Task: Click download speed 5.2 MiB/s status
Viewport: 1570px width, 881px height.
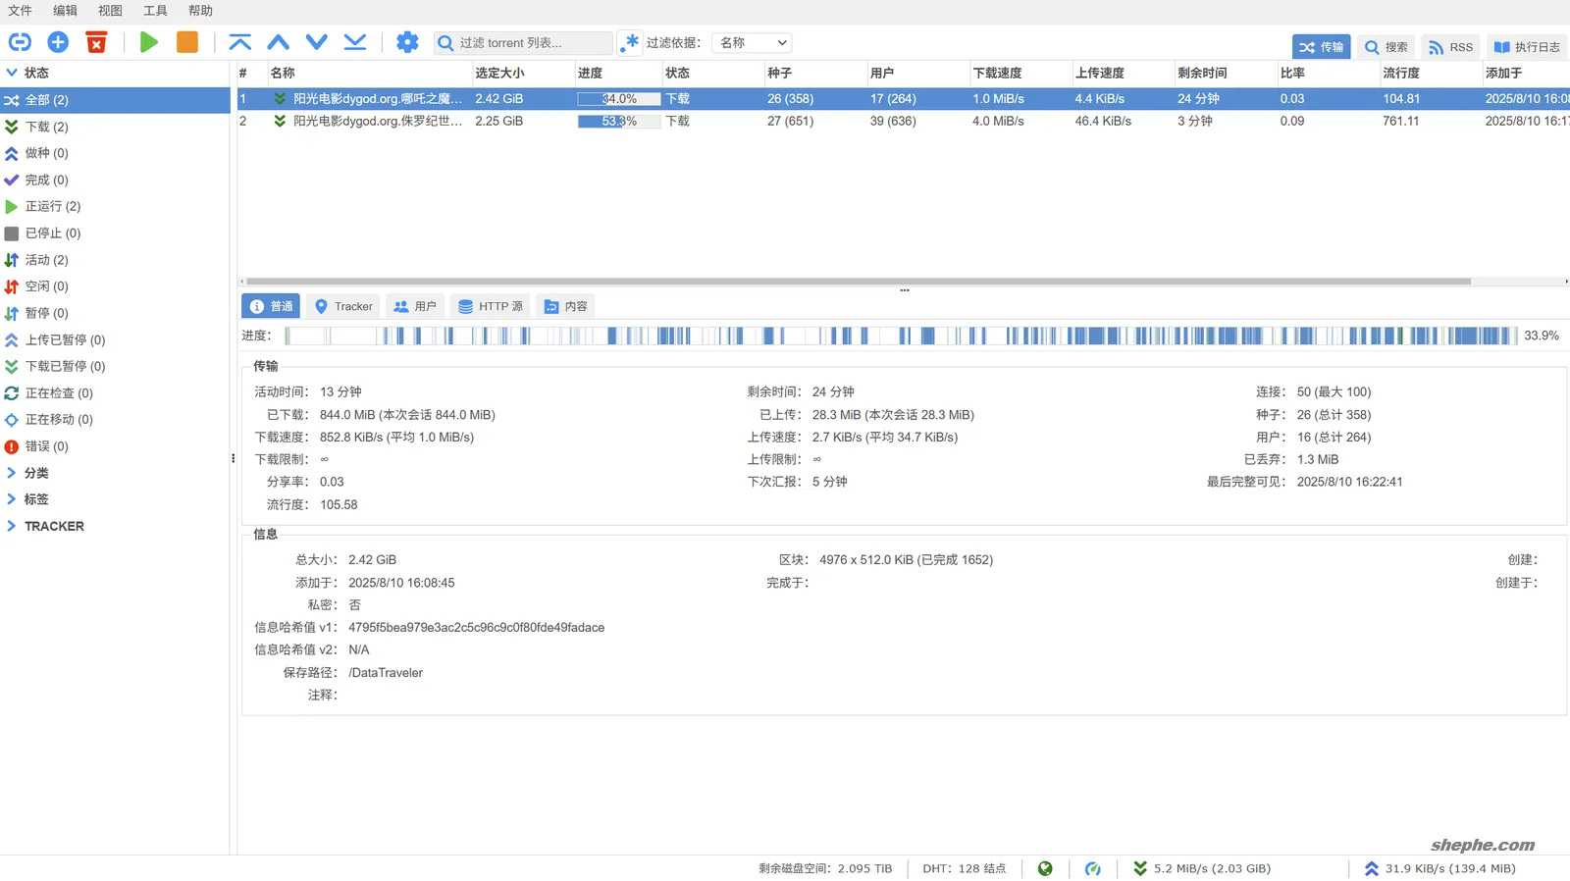Action: 1202,868
